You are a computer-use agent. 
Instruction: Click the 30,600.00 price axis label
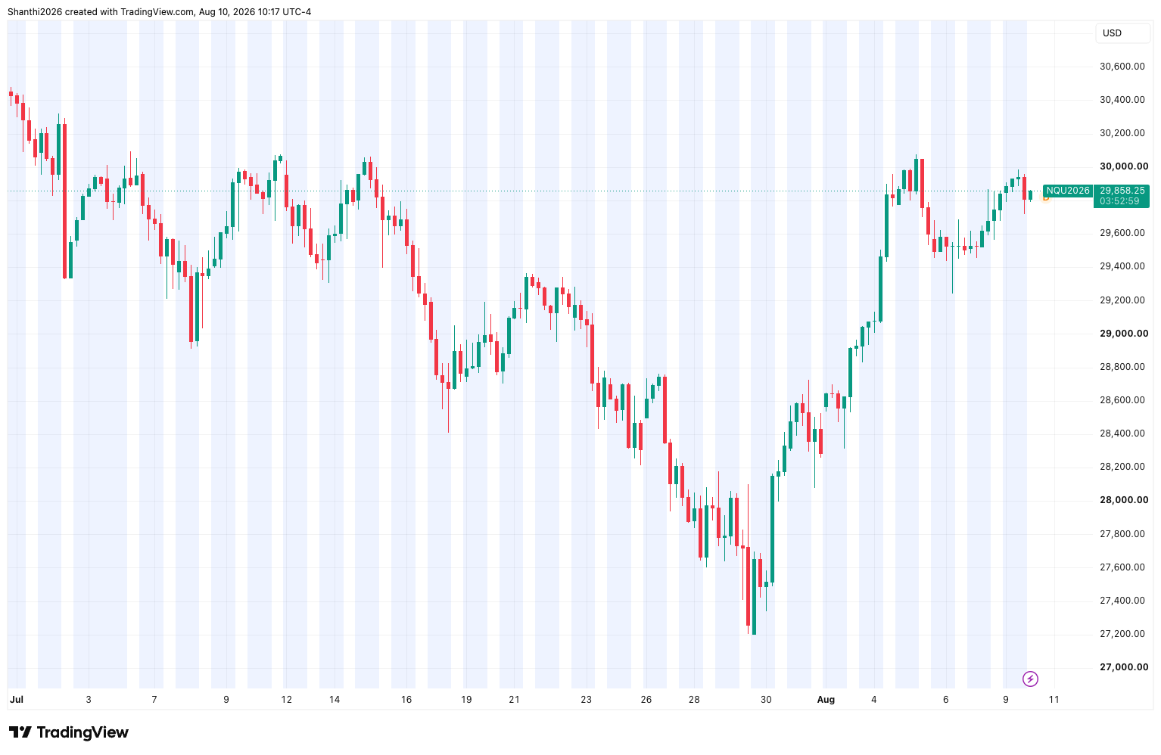pyautogui.click(x=1122, y=67)
